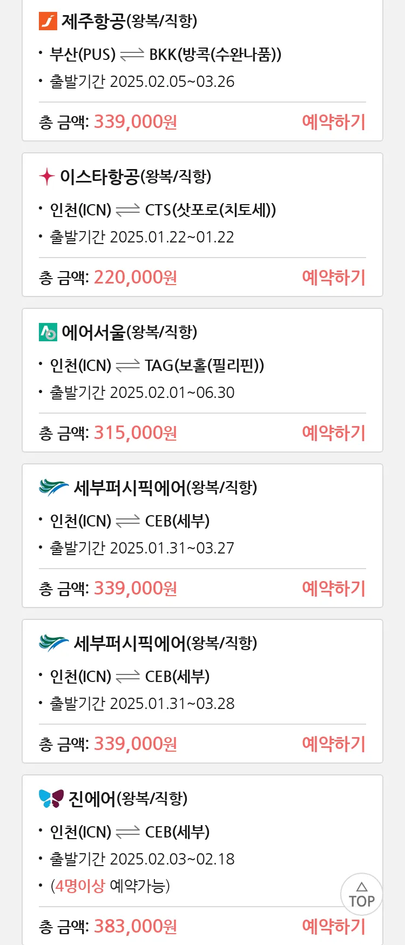Click 예약하기 for 이스타항공 Sapporo fare
Viewport: 405px width, 945px height.
(x=334, y=278)
